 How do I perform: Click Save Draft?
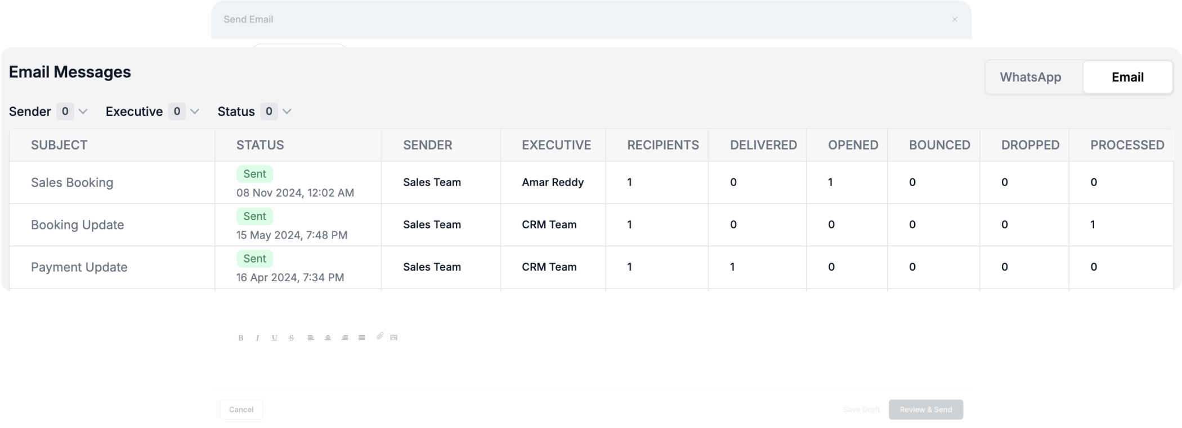(861, 409)
